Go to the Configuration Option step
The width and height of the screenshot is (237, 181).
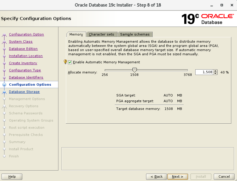27,34
